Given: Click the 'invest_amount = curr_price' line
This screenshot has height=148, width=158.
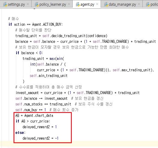Looking at the screenshot, I should tap(77, 93).
